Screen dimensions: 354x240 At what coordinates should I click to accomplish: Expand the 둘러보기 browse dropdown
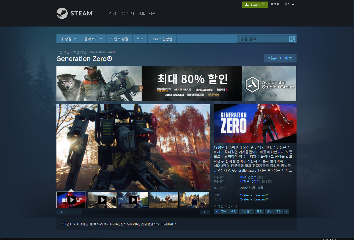[x=93, y=39]
